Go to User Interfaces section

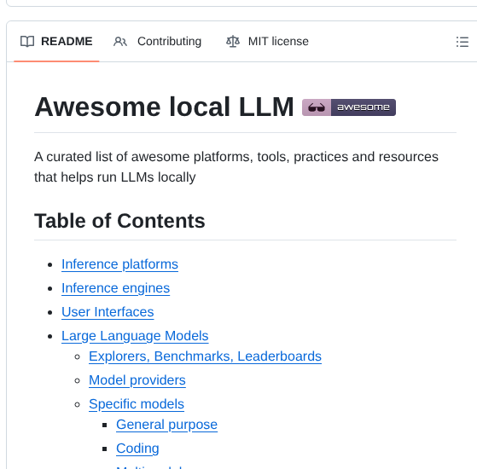[x=108, y=312]
